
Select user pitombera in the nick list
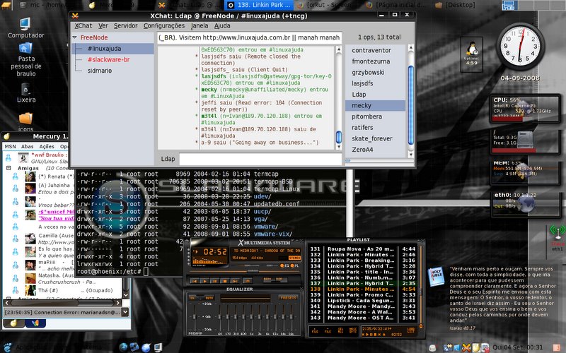pos(366,116)
